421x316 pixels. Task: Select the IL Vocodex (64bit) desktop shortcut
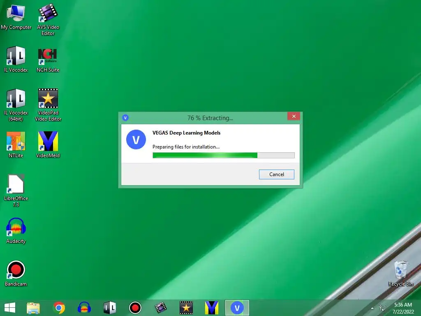point(16,105)
